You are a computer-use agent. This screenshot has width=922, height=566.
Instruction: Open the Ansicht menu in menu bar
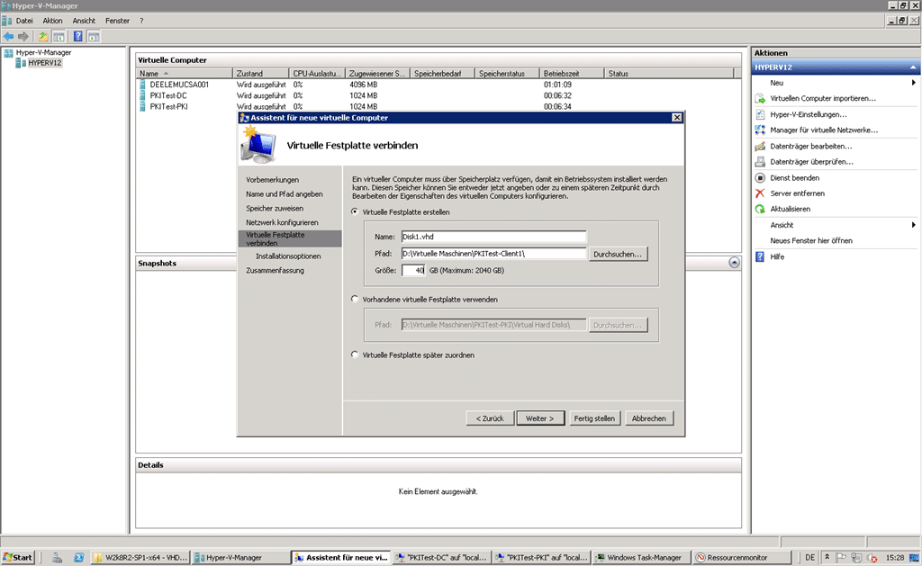point(84,21)
